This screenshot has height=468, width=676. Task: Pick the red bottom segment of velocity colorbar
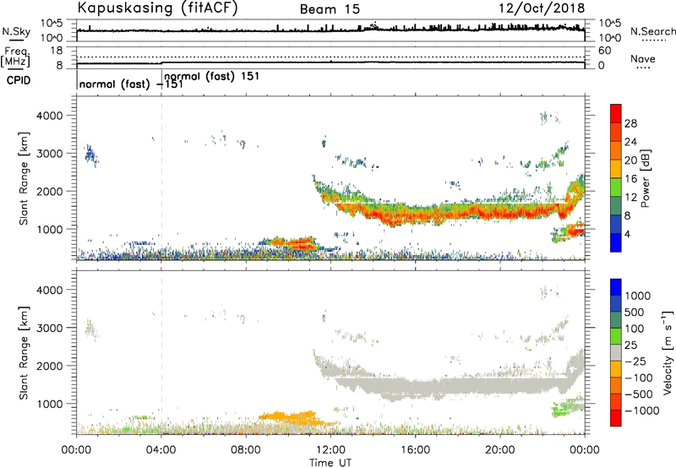click(x=616, y=418)
